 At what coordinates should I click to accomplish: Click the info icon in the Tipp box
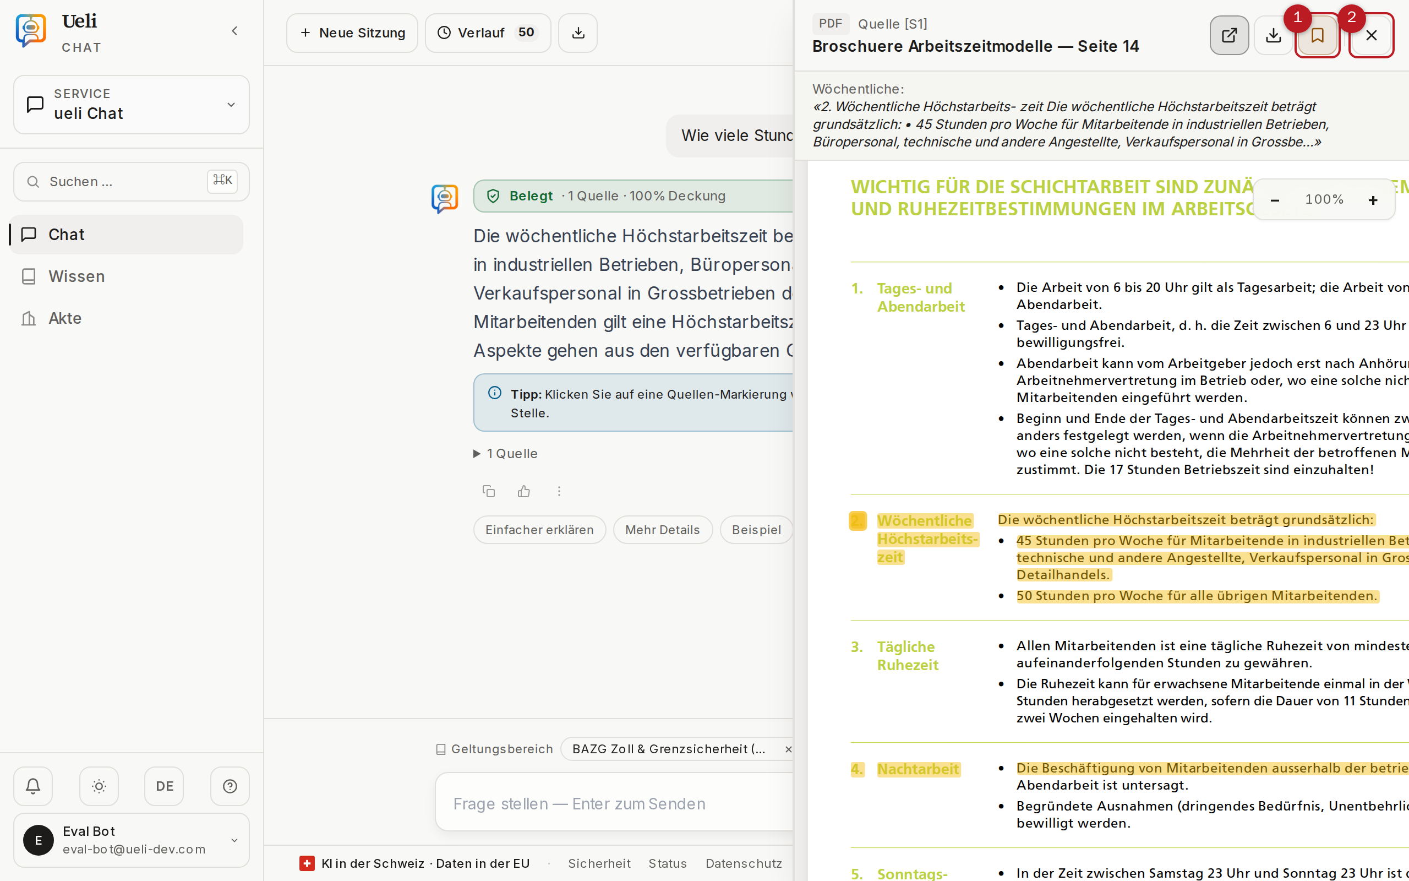pos(495,393)
